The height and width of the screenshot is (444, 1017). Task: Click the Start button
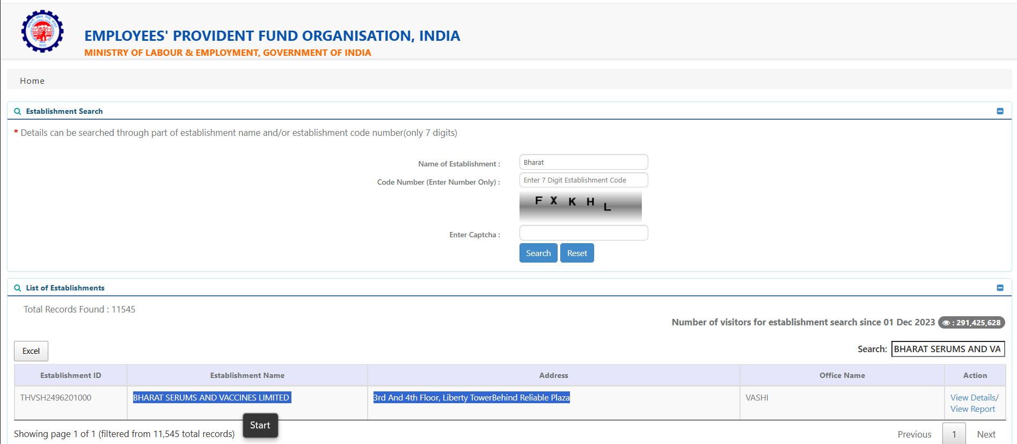(260, 425)
